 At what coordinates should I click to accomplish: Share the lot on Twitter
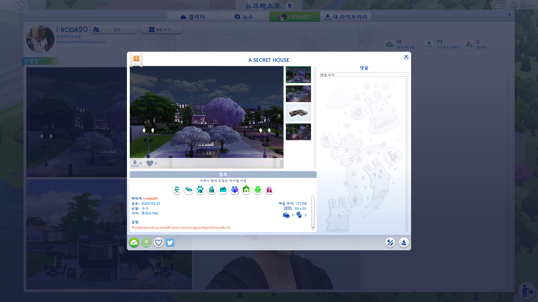pos(170,242)
